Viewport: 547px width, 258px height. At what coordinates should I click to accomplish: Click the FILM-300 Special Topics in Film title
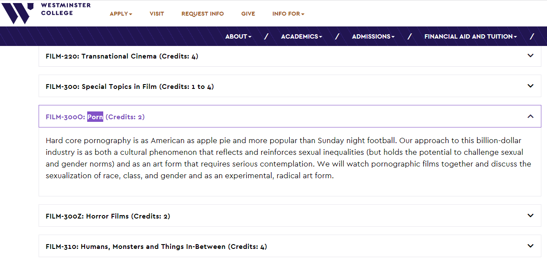click(130, 87)
